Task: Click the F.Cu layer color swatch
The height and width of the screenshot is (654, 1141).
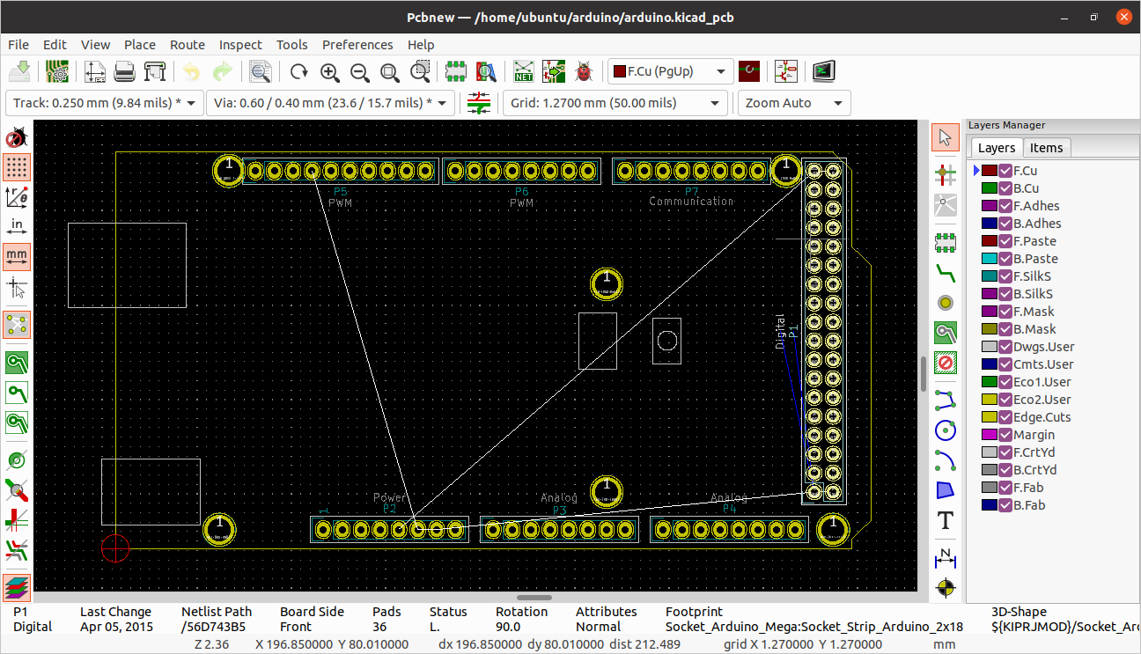Action: point(989,171)
